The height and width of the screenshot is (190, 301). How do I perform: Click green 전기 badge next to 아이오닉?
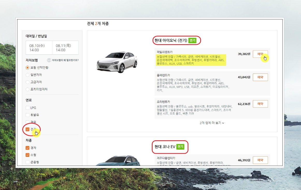[192, 40]
